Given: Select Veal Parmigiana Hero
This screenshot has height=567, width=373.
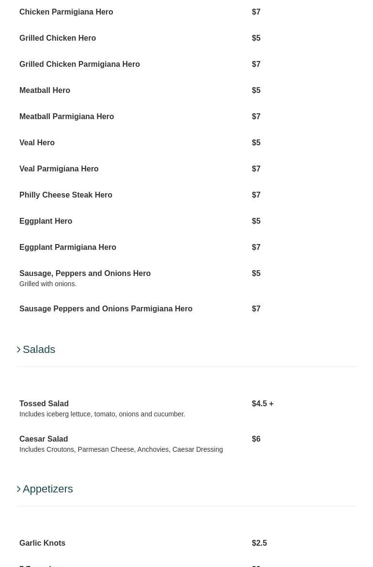Looking at the screenshot, I should pos(59,169).
